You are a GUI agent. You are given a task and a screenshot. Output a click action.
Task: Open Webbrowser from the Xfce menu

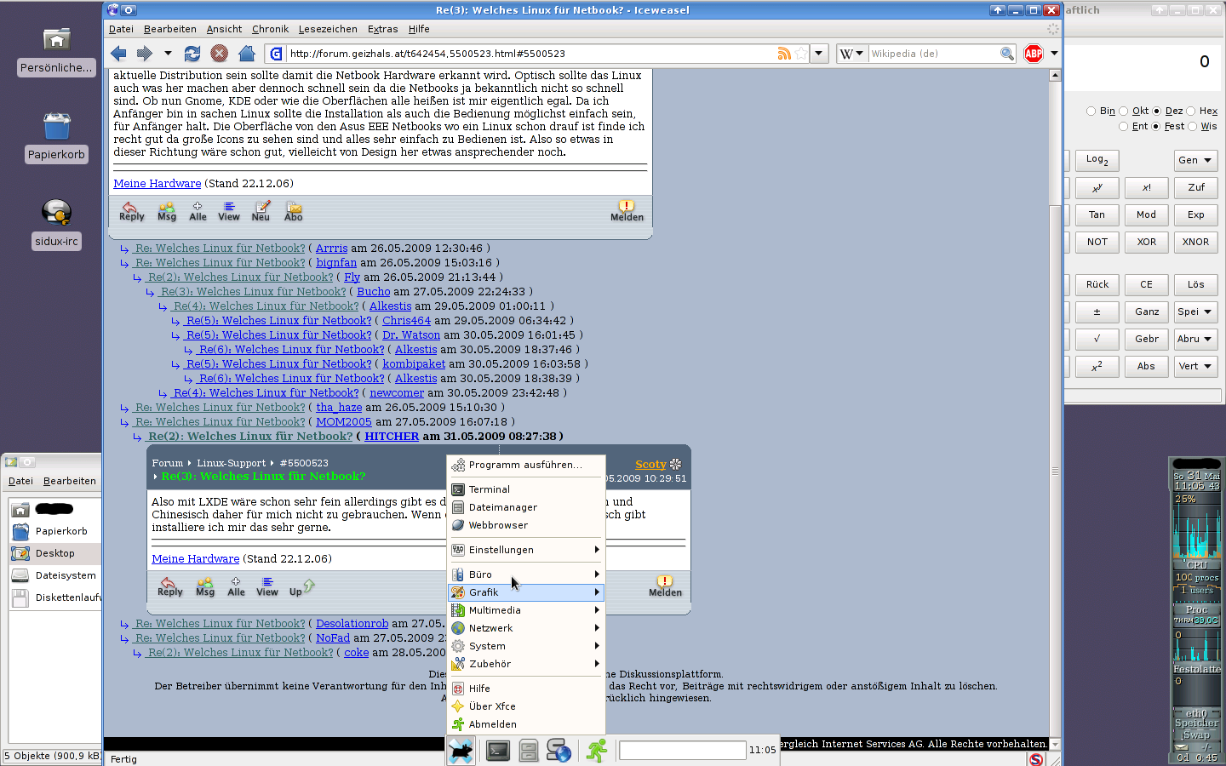[526, 525]
